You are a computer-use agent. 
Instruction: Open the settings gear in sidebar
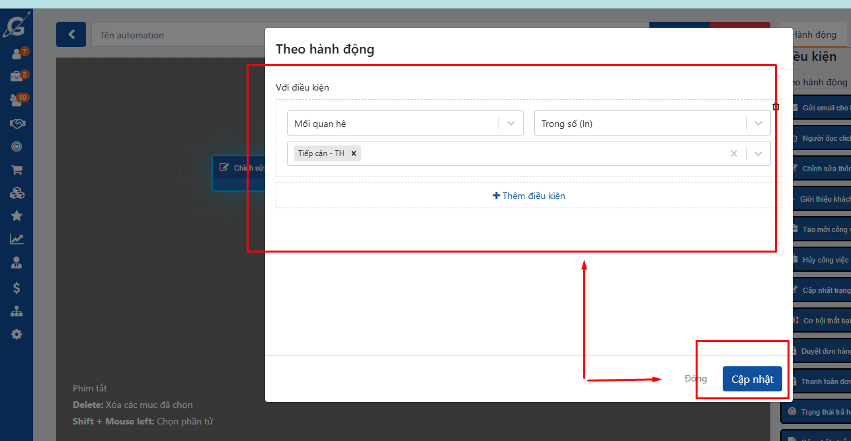(17, 335)
